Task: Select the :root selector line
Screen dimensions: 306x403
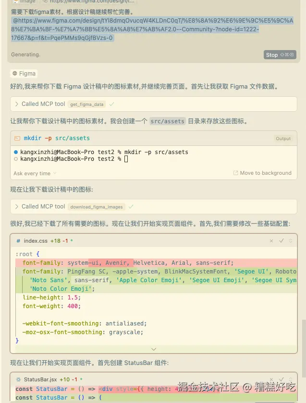Action: (x=27, y=254)
